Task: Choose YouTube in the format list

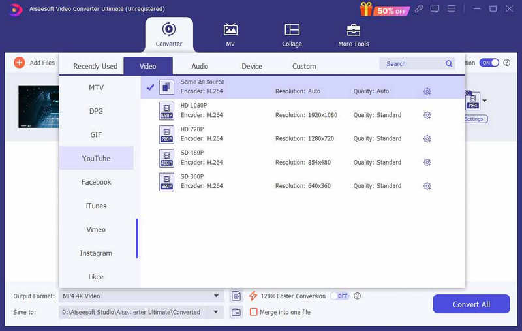Action: pos(96,158)
